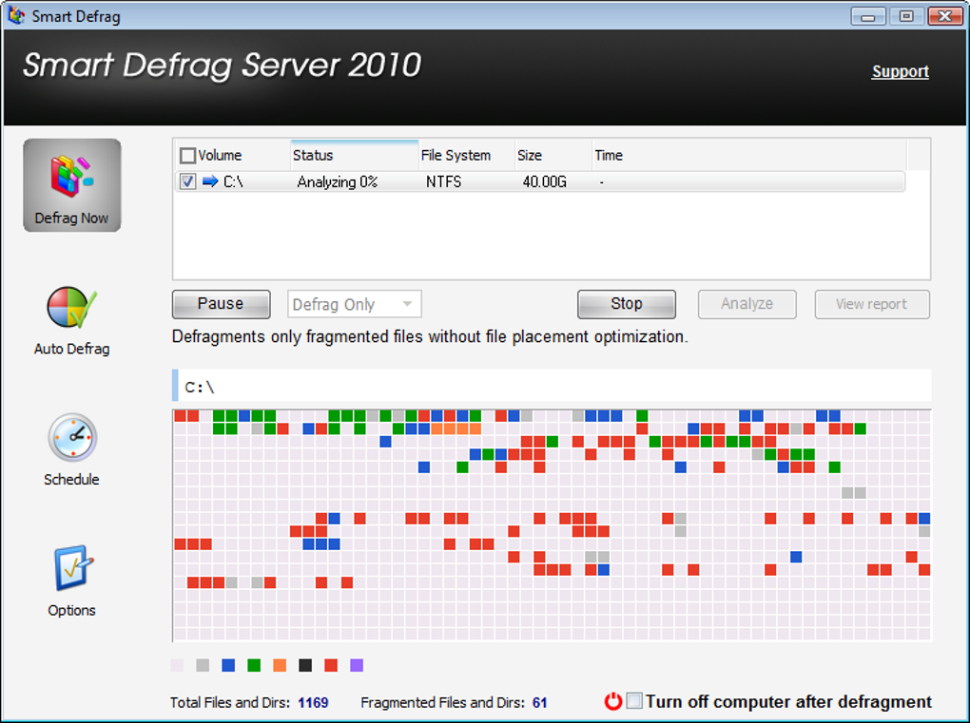
Task: Click the red legend swatch
Action: (331, 665)
